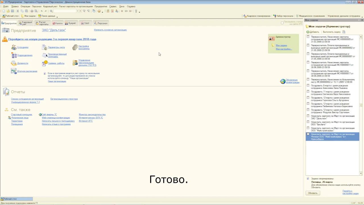Click the personal data management icon
This screenshot has width=364, height=205.
click(x=75, y=63)
